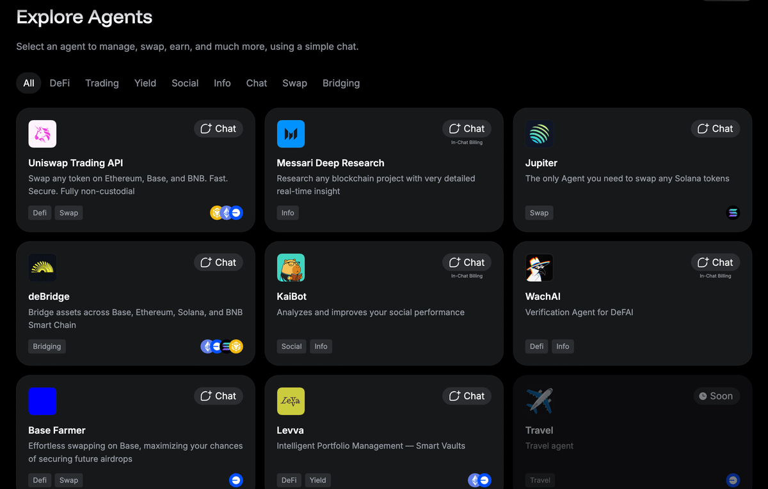This screenshot has width=768, height=489.
Task: Click the Soon badge on Travel card
Action: click(x=717, y=396)
